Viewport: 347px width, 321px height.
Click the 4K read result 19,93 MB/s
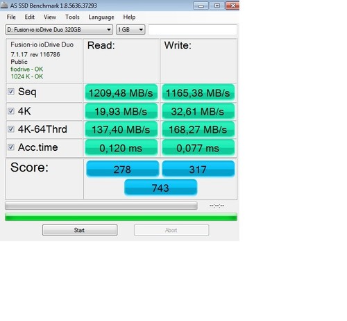point(121,111)
